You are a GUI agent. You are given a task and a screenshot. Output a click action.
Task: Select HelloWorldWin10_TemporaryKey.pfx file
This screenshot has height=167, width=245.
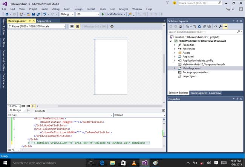click(x=204, y=65)
